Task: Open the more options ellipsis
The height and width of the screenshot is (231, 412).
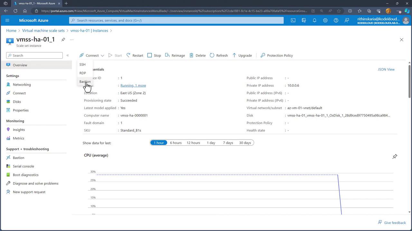Action: click(72, 39)
